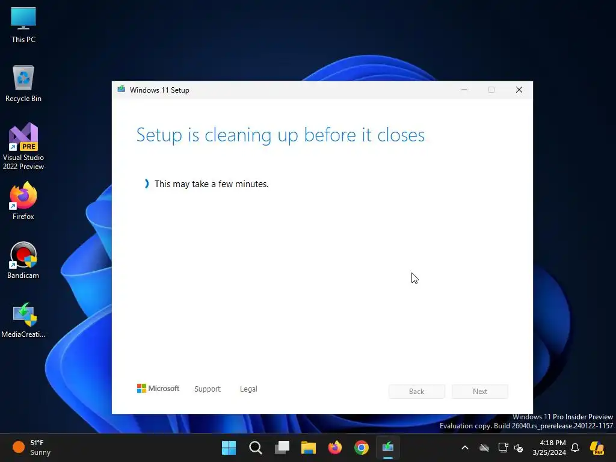Click the OneDrive tray icon
The width and height of the screenshot is (616, 462).
[x=484, y=448]
